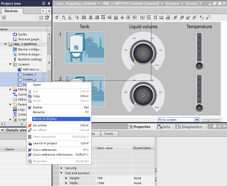
Task: Click the format painter icon in toolbar
Action: pos(56,17)
